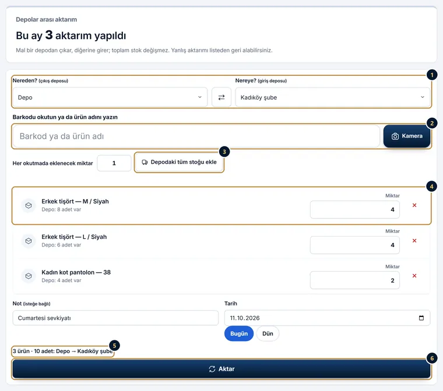Image resolution: width=443 pixels, height=391 pixels.
Task: Edit the Not field Cumartesi sevkiyatı
Action: 115,318
